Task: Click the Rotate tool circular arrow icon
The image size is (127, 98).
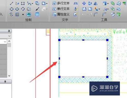Action: (x=90, y=4)
